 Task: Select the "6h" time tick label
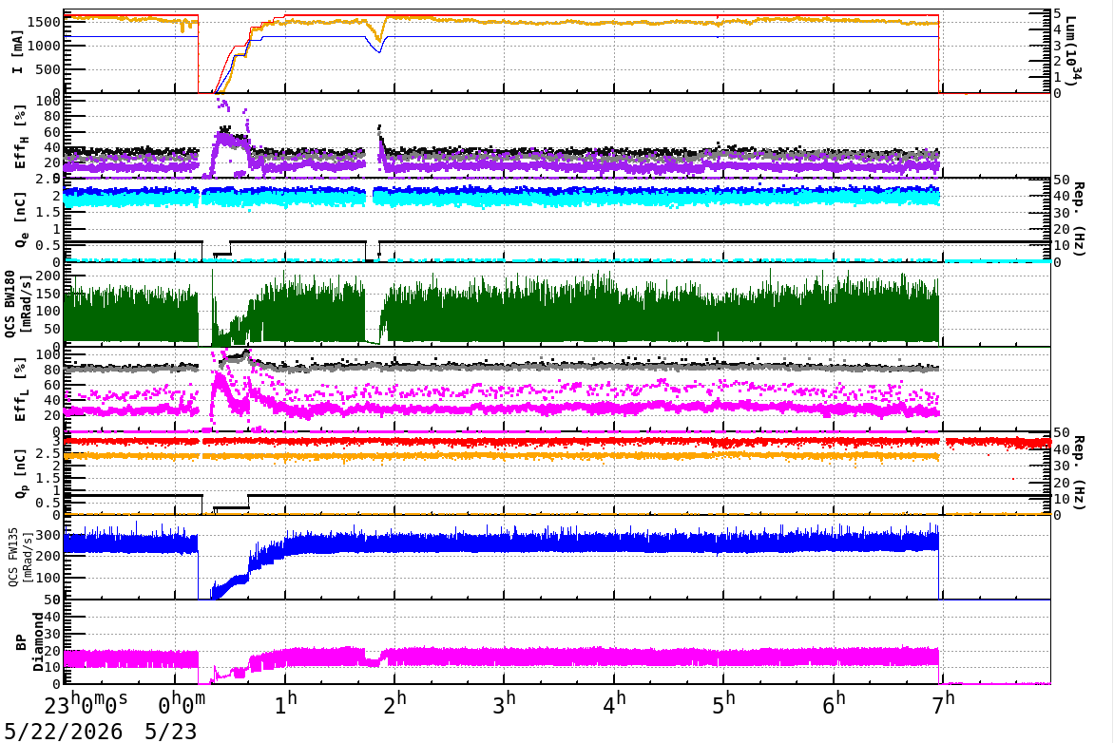pos(834,704)
